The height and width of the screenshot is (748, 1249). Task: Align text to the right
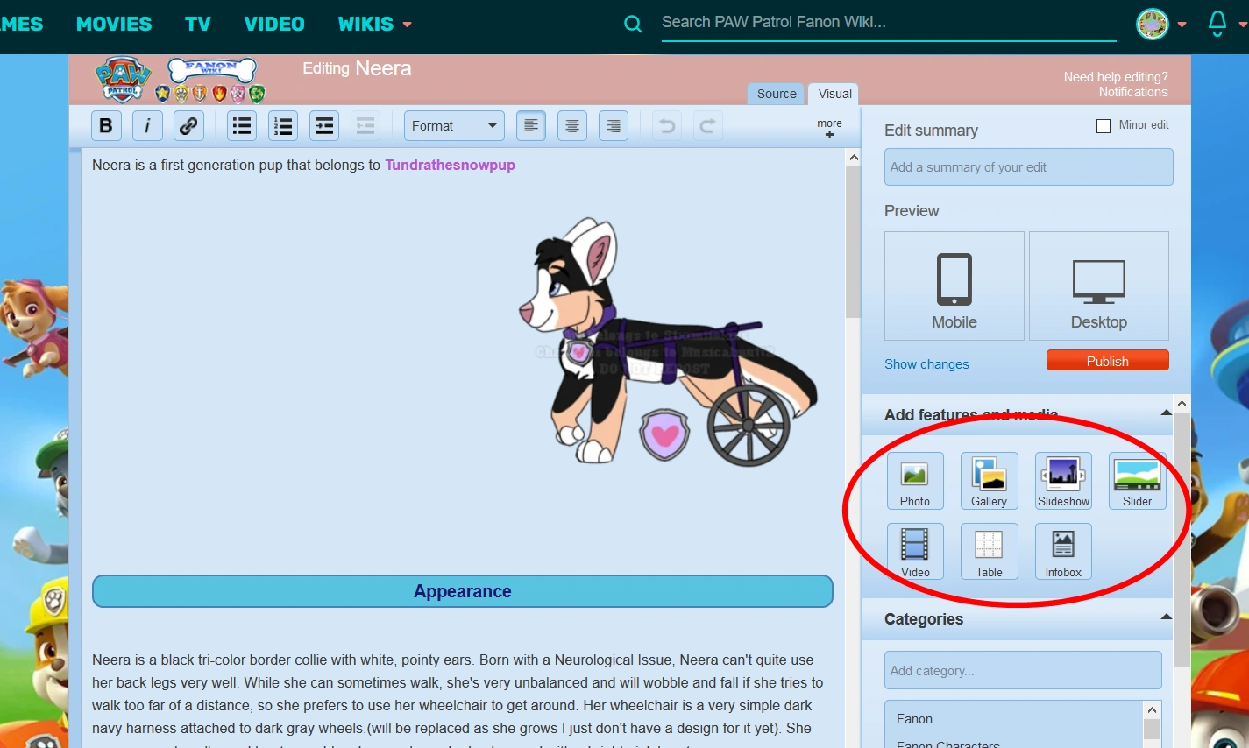tap(614, 126)
